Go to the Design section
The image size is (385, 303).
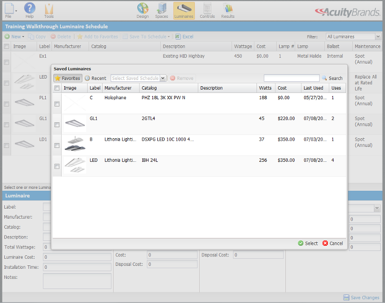click(142, 11)
